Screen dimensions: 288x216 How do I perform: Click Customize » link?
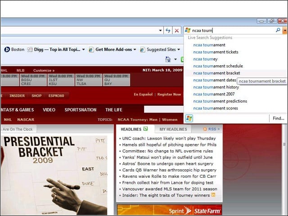[44, 71]
